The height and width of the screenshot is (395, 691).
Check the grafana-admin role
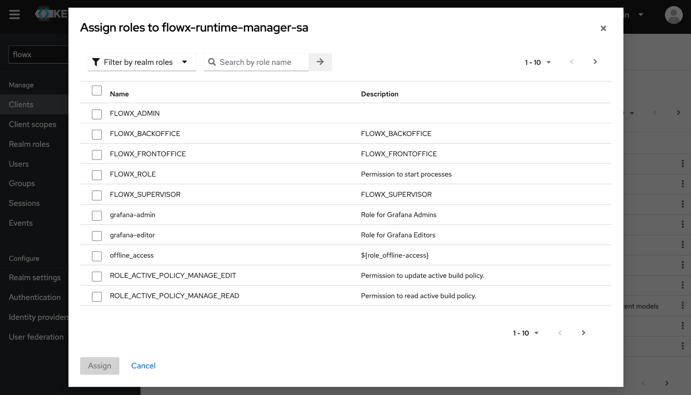point(97,216)
